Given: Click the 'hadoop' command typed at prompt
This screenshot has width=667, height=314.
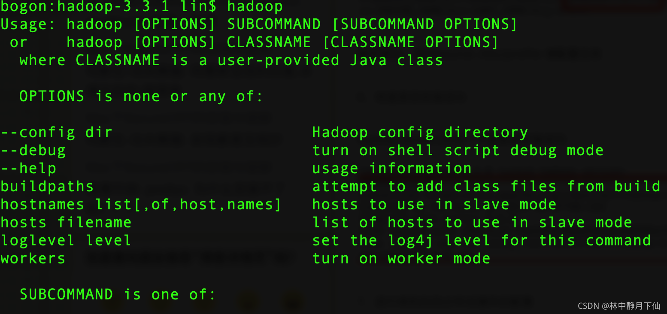Looking at the screenshot, I should (255, 6).
